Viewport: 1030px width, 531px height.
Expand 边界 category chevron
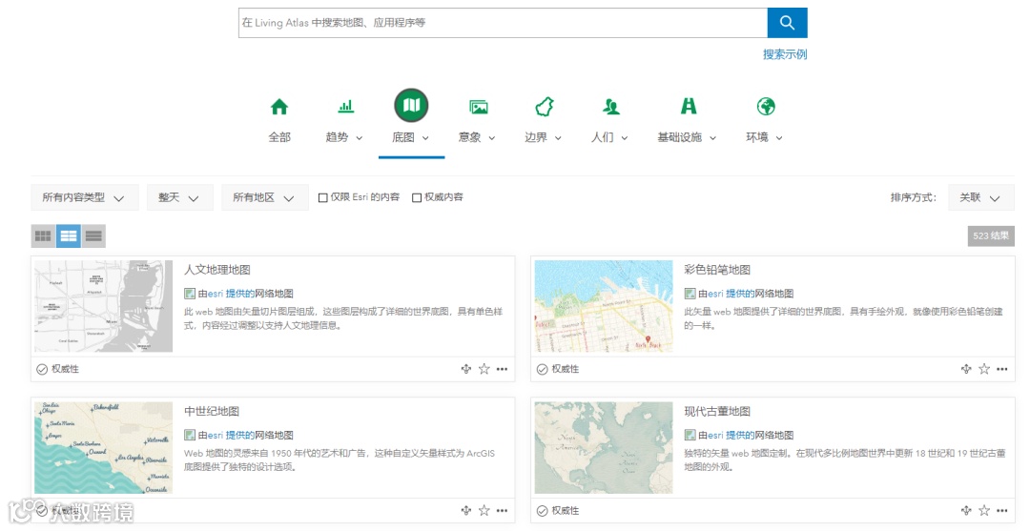click(558, 138)
